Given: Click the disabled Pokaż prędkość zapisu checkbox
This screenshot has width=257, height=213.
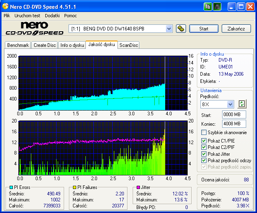Looking at the screenshot, I should (204, 167).
